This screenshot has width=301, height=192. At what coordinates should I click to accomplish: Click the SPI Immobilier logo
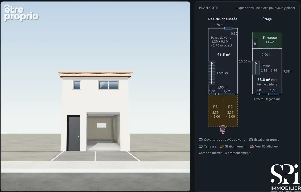point(285,178)
